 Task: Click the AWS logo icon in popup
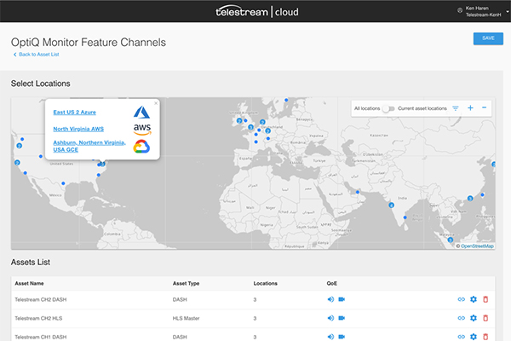(142, 130)
